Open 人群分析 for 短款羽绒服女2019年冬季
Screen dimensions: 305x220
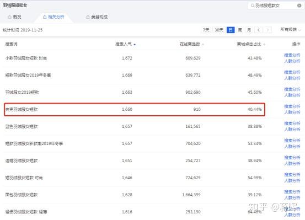(x=292, y=78)
